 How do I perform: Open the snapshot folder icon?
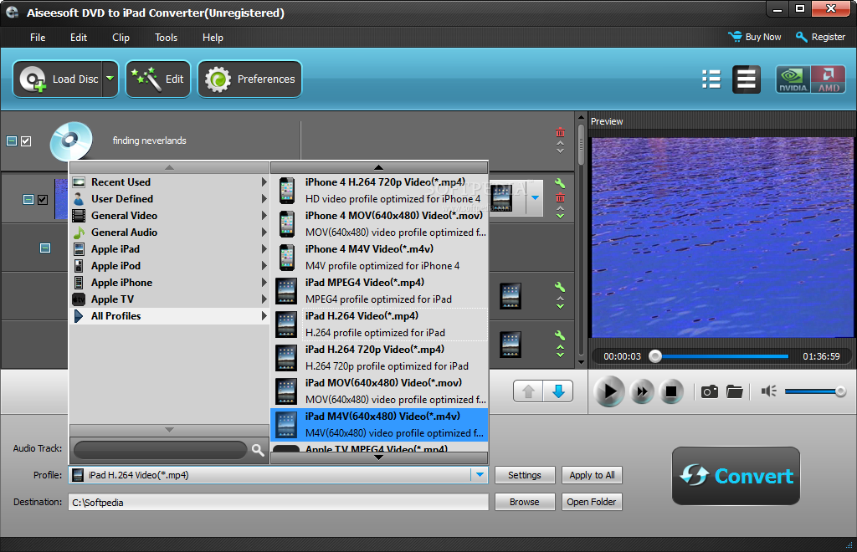pyautogui.click(x=735, y=391)
